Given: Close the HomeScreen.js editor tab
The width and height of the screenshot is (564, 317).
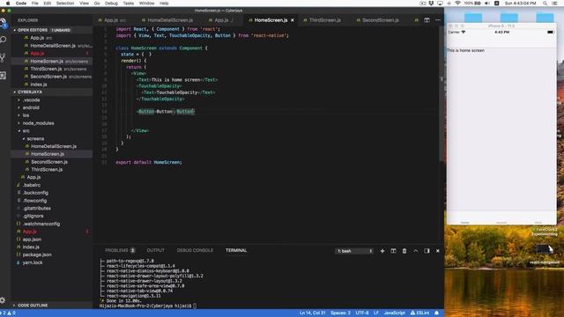Looking at the screenshot, I should pyautogui.click(x=293, y=20).
